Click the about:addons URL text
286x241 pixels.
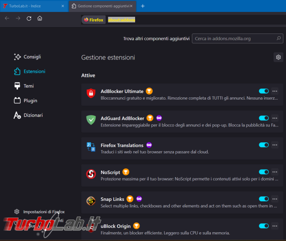[121, 20]
